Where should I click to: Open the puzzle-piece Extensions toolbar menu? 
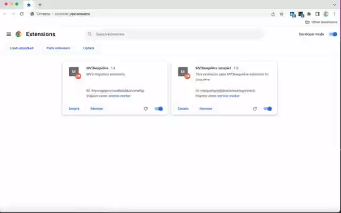tap(309, 14)
